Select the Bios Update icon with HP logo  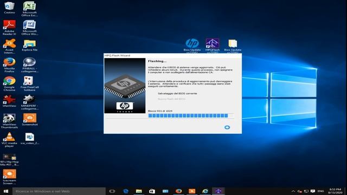pyautogui.click(x=192, y=45)
